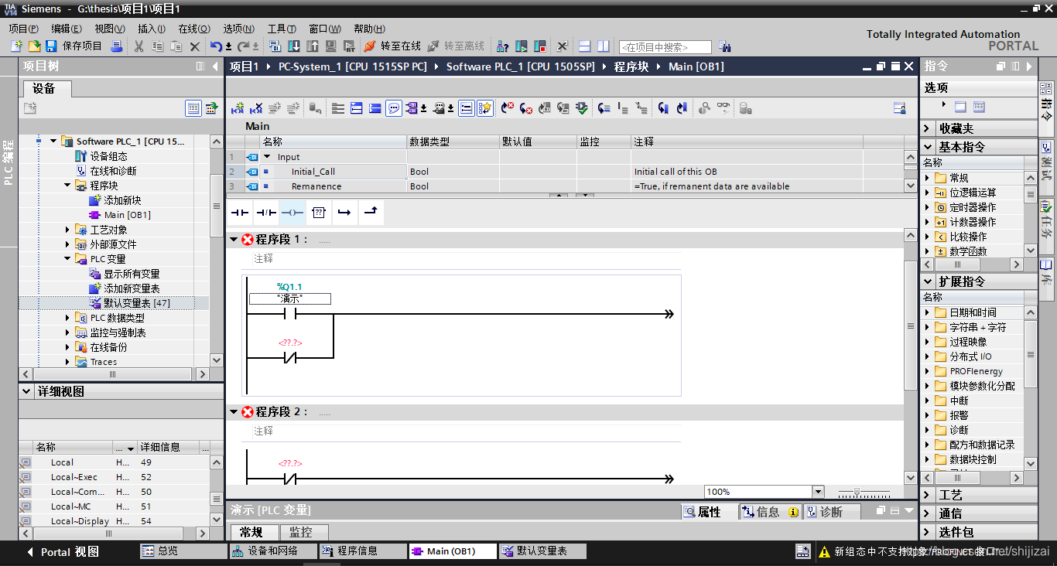Create a new project with toolbar icon
The height and width of the screenshot is (566, 1057).
pos(16,46)
